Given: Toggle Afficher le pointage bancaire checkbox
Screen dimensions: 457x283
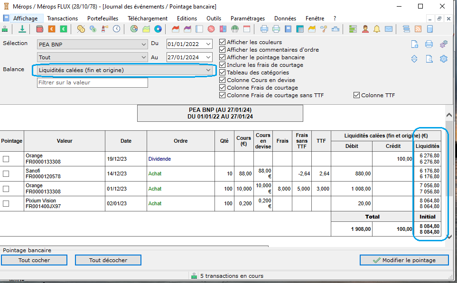Looking at the screenshot, I should tap(223, 57).
